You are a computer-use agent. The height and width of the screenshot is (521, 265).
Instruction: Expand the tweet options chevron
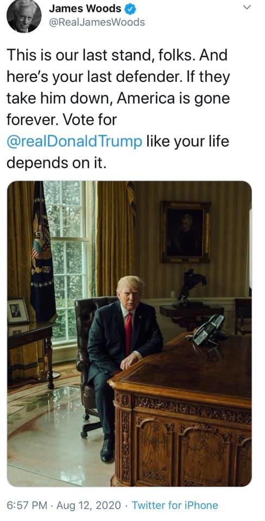click(x=246, y=7)
